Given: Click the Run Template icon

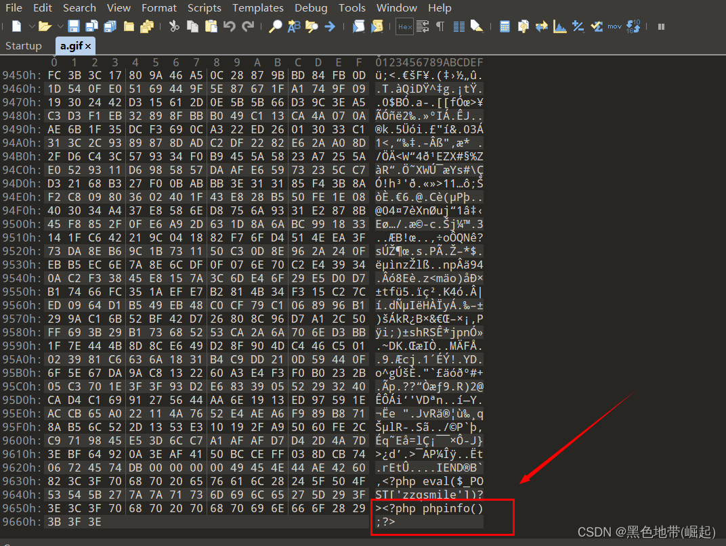Looking at the screenshot, I should tap(377, 26).
